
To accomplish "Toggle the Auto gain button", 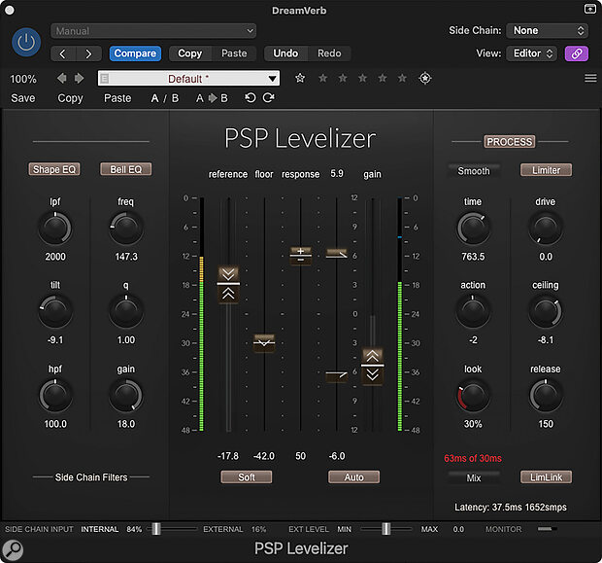I will (353, 477).
